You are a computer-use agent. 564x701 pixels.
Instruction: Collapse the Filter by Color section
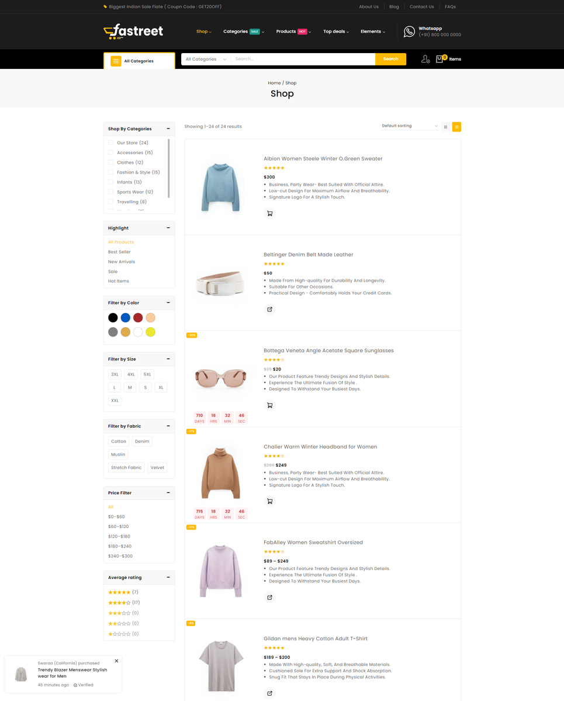168,303
